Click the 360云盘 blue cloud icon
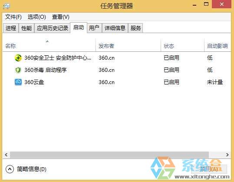The height and width of the screenshot is (182, 234). [x=18, y=82]
